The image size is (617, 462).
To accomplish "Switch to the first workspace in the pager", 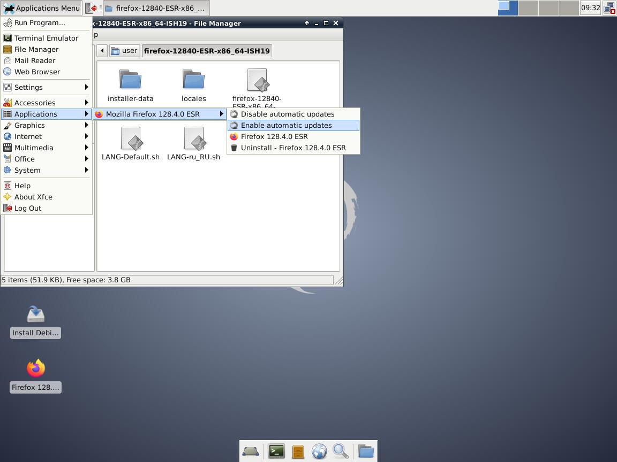I will tap(508, 8).
